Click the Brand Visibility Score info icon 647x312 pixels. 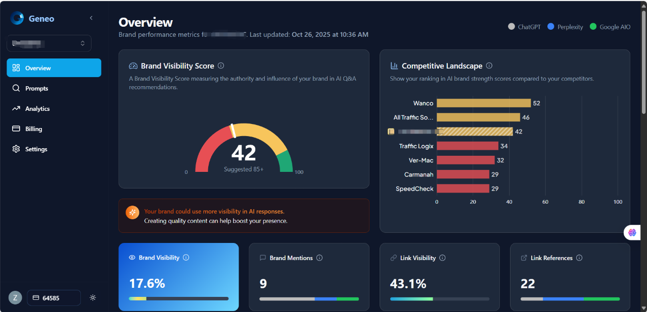(221, 66)
